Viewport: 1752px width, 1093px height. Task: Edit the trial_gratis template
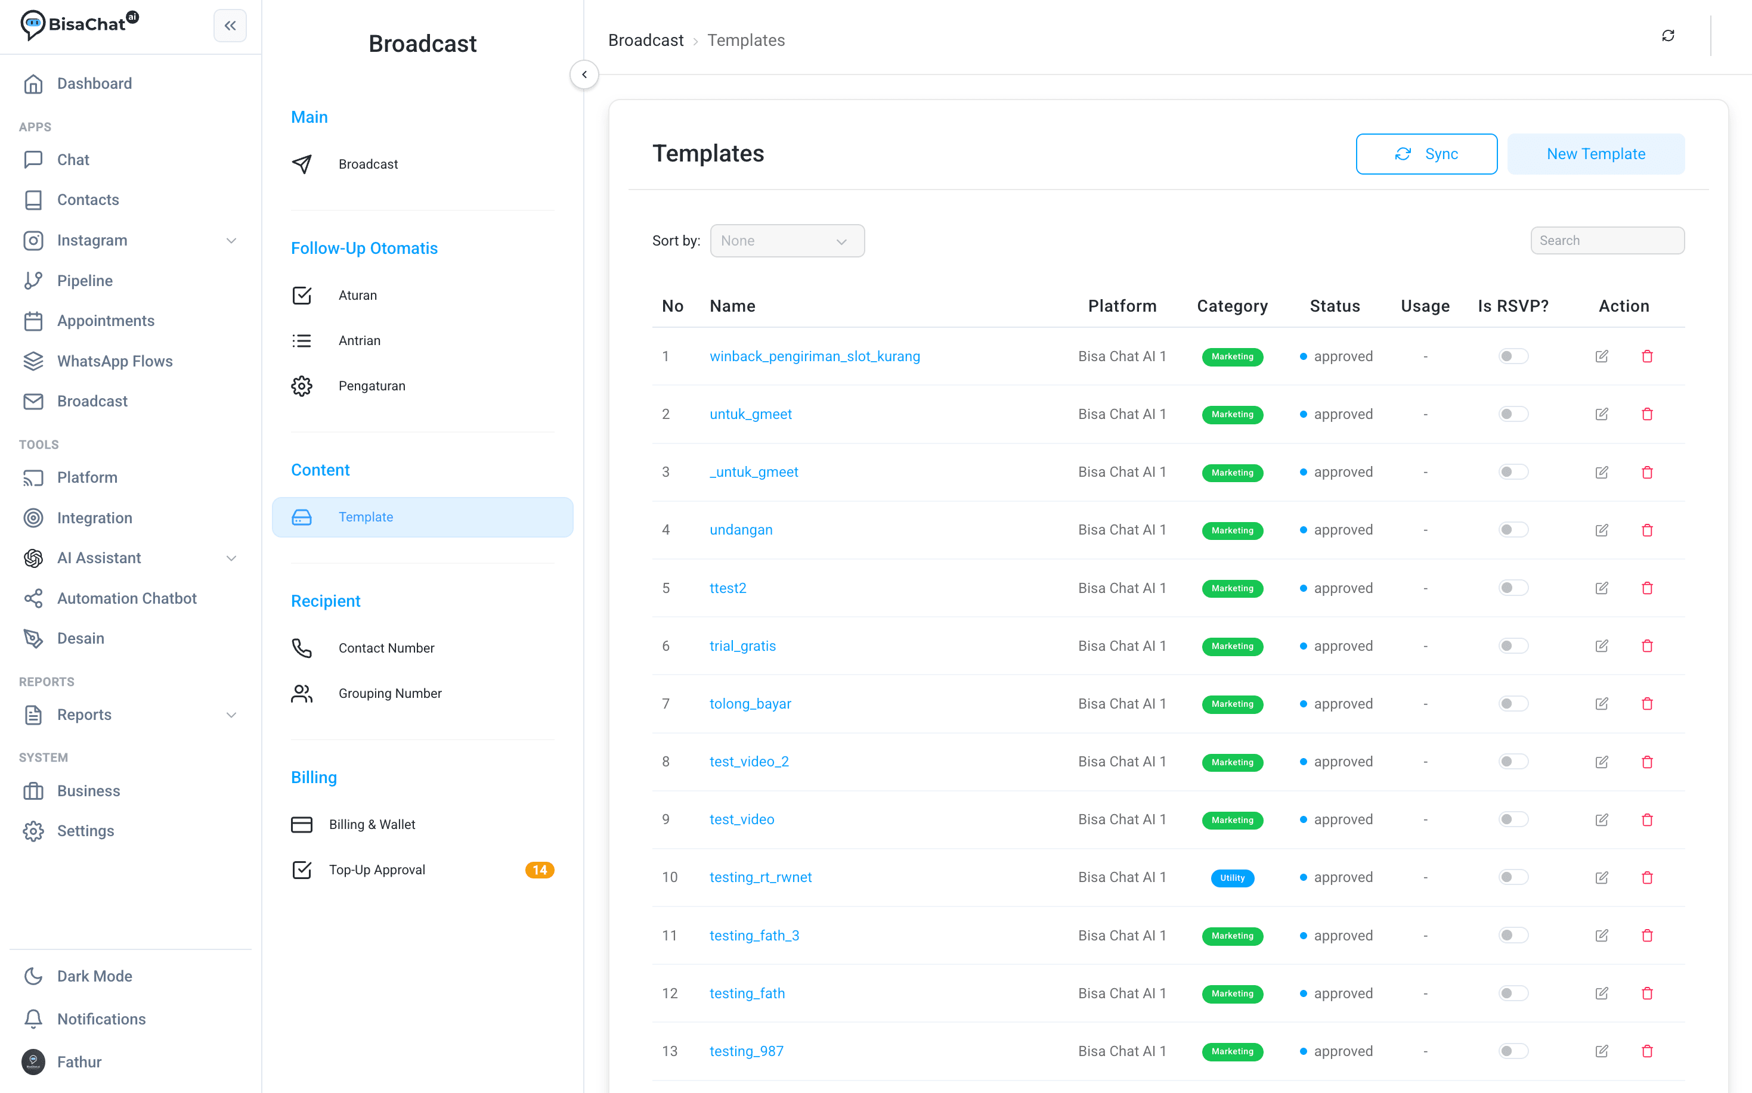tap(1602, 645)
